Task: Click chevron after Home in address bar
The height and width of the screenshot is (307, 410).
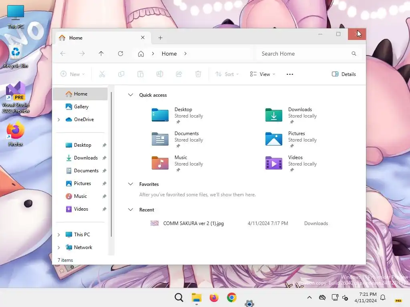Action: coord(185,54)
